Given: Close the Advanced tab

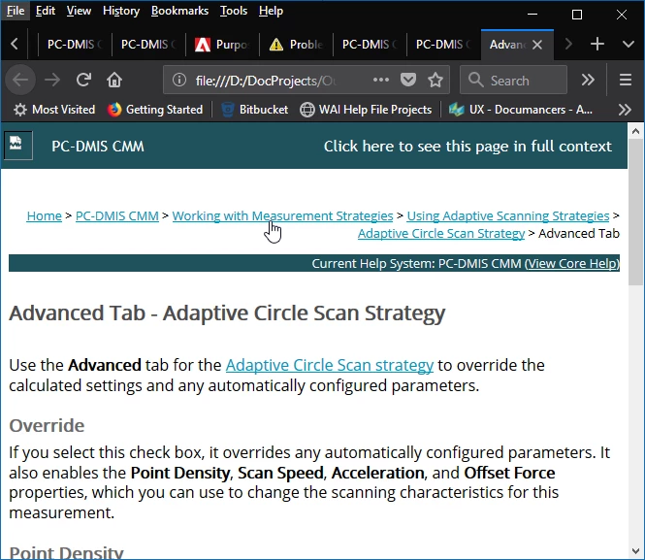Looking at the screenshot, I should [537, 45].
